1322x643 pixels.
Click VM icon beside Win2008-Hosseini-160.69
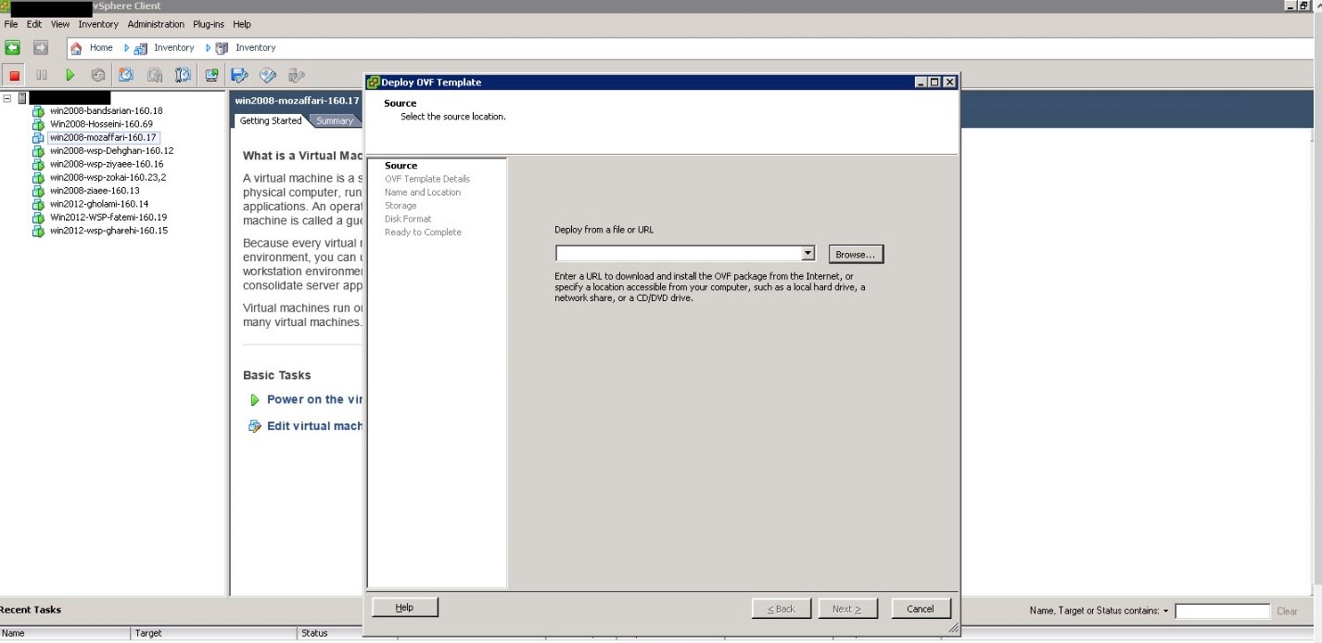coord(38,124)
